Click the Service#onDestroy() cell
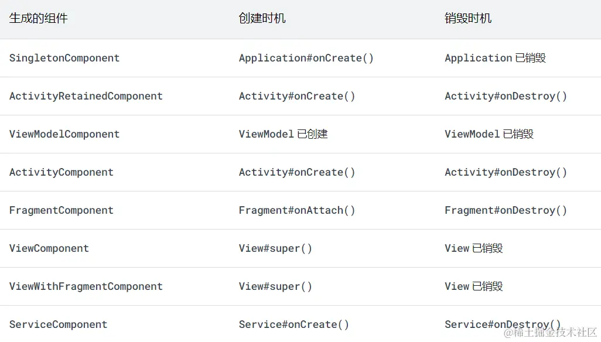Screen dimensions: 601x342 tap(503, 323)
